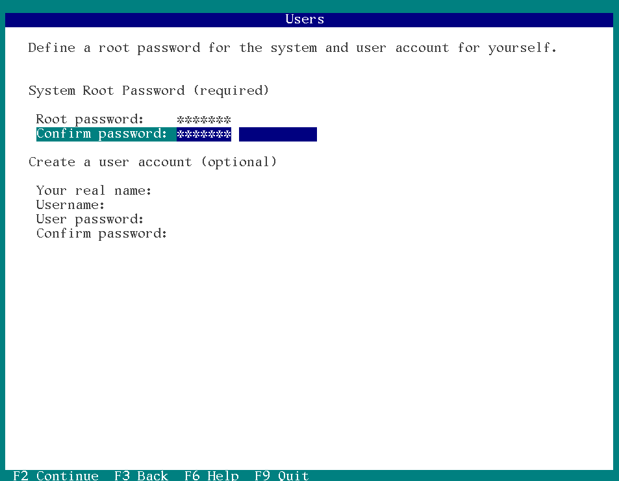Select F9 Quit to exit the installer

[x=282, y=475]
